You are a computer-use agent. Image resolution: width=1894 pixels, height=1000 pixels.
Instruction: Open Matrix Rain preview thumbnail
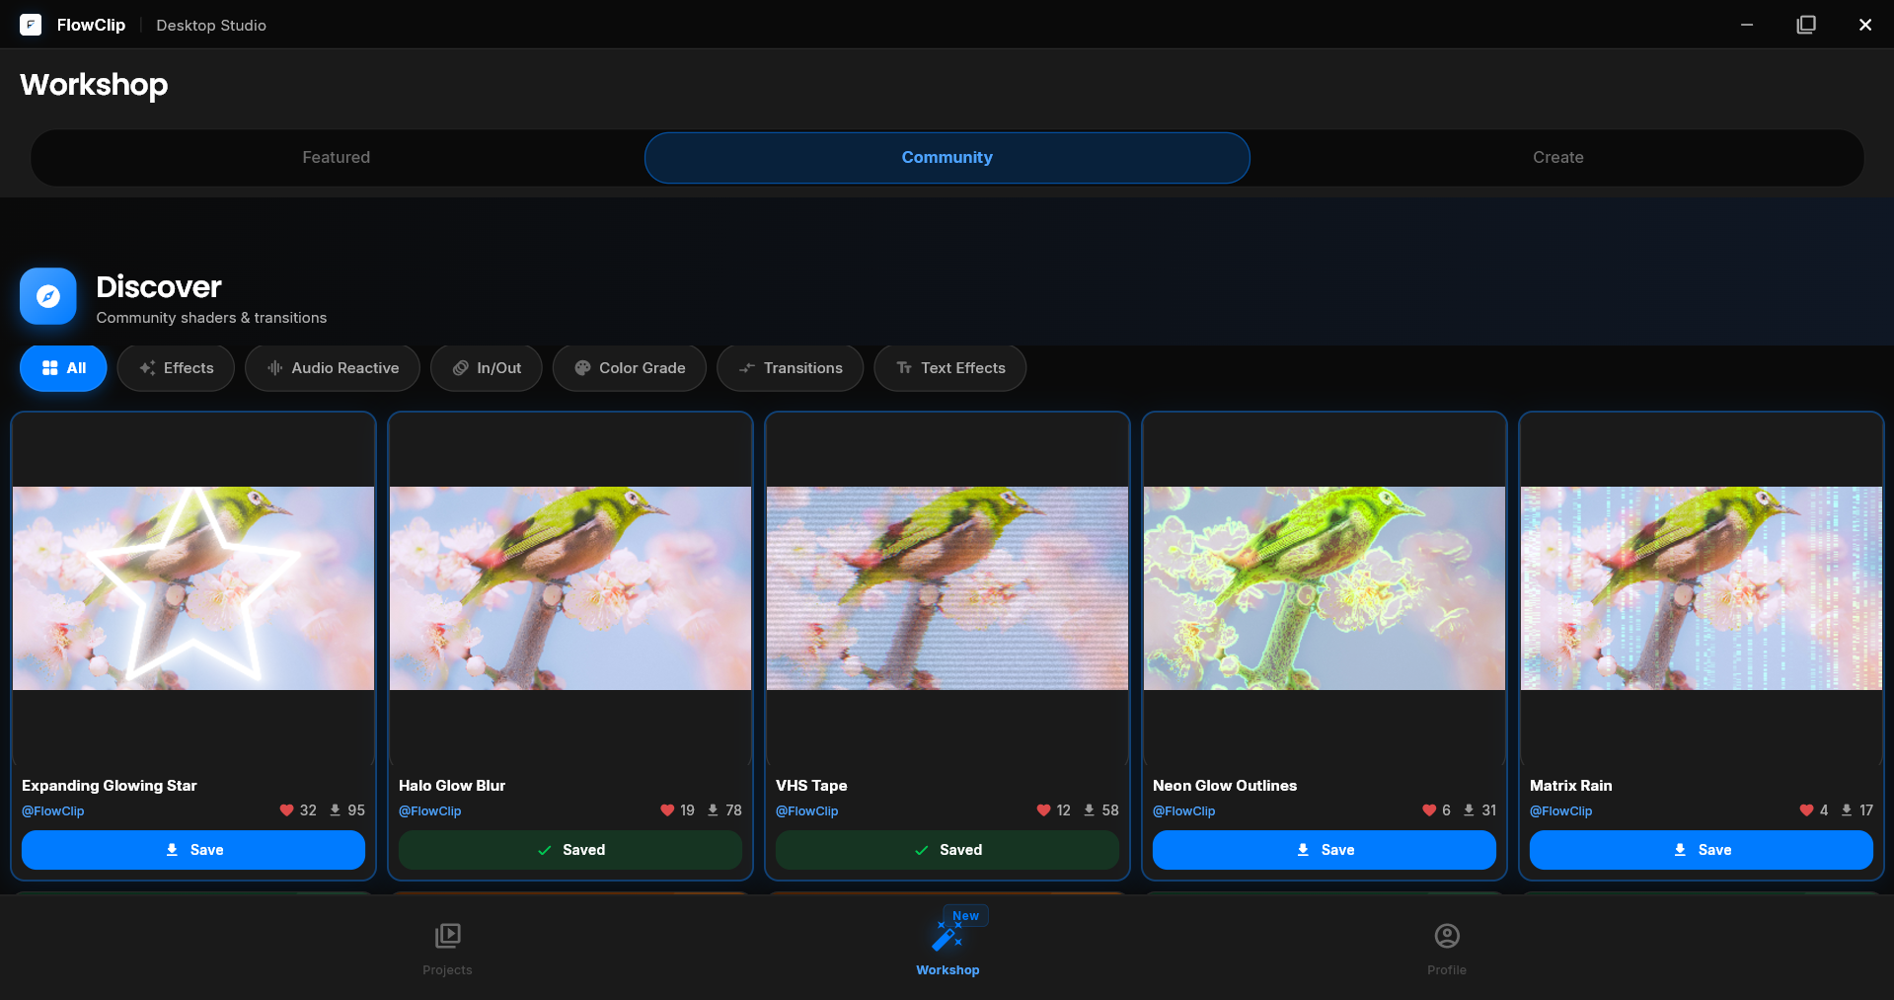click(1702, 588)
